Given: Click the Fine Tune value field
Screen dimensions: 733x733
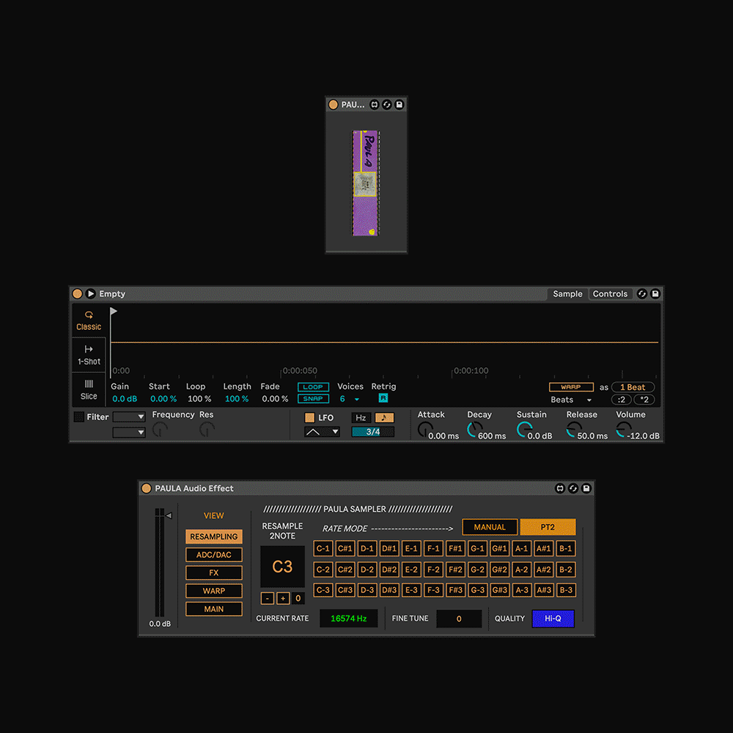Looking at the screenshot, I should (x=459, y=619).
